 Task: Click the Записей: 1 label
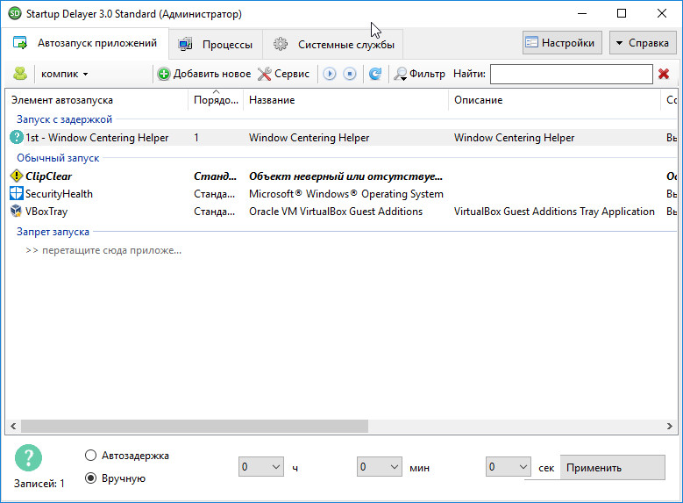(x=39, y=484)
